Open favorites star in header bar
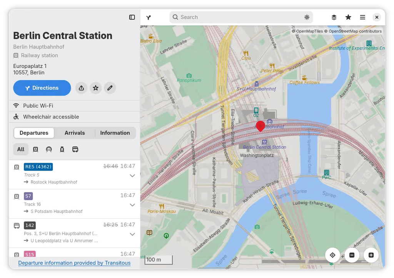The height and width of the screenshot is (278, 394). (348, 17)
